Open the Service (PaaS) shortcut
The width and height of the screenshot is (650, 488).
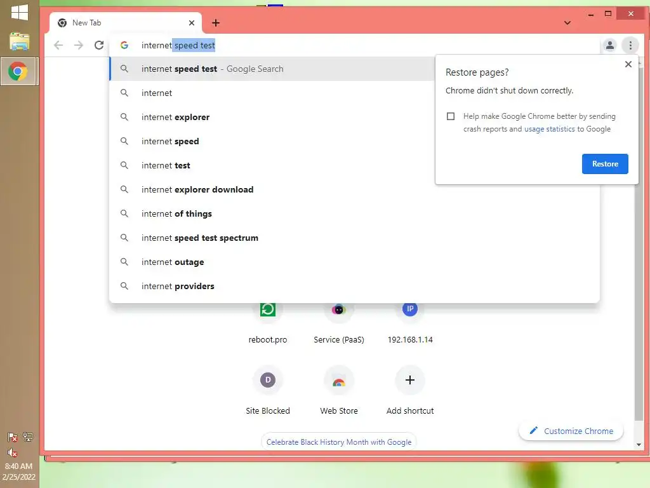(x=339, y=323)
